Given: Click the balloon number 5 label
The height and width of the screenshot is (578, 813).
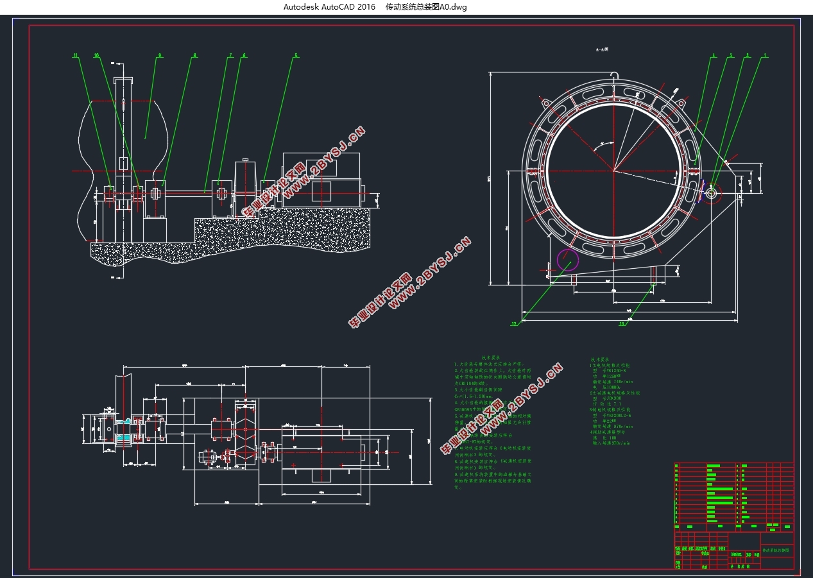Looking at the screenshot, I should 296,56.
